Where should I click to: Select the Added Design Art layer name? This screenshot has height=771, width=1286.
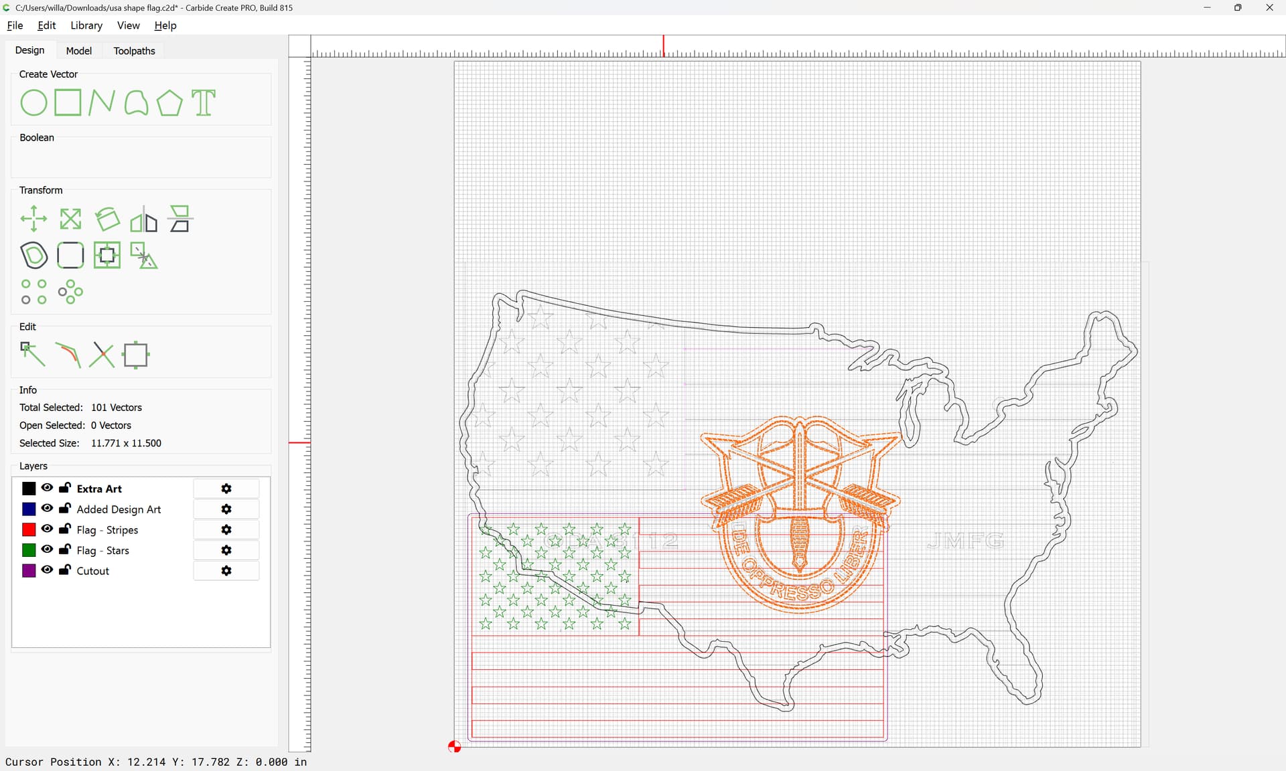click(x=119, y=509)
